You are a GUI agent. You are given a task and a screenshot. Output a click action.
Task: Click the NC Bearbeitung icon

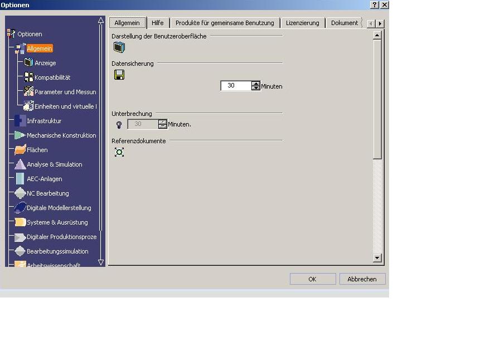20,193
